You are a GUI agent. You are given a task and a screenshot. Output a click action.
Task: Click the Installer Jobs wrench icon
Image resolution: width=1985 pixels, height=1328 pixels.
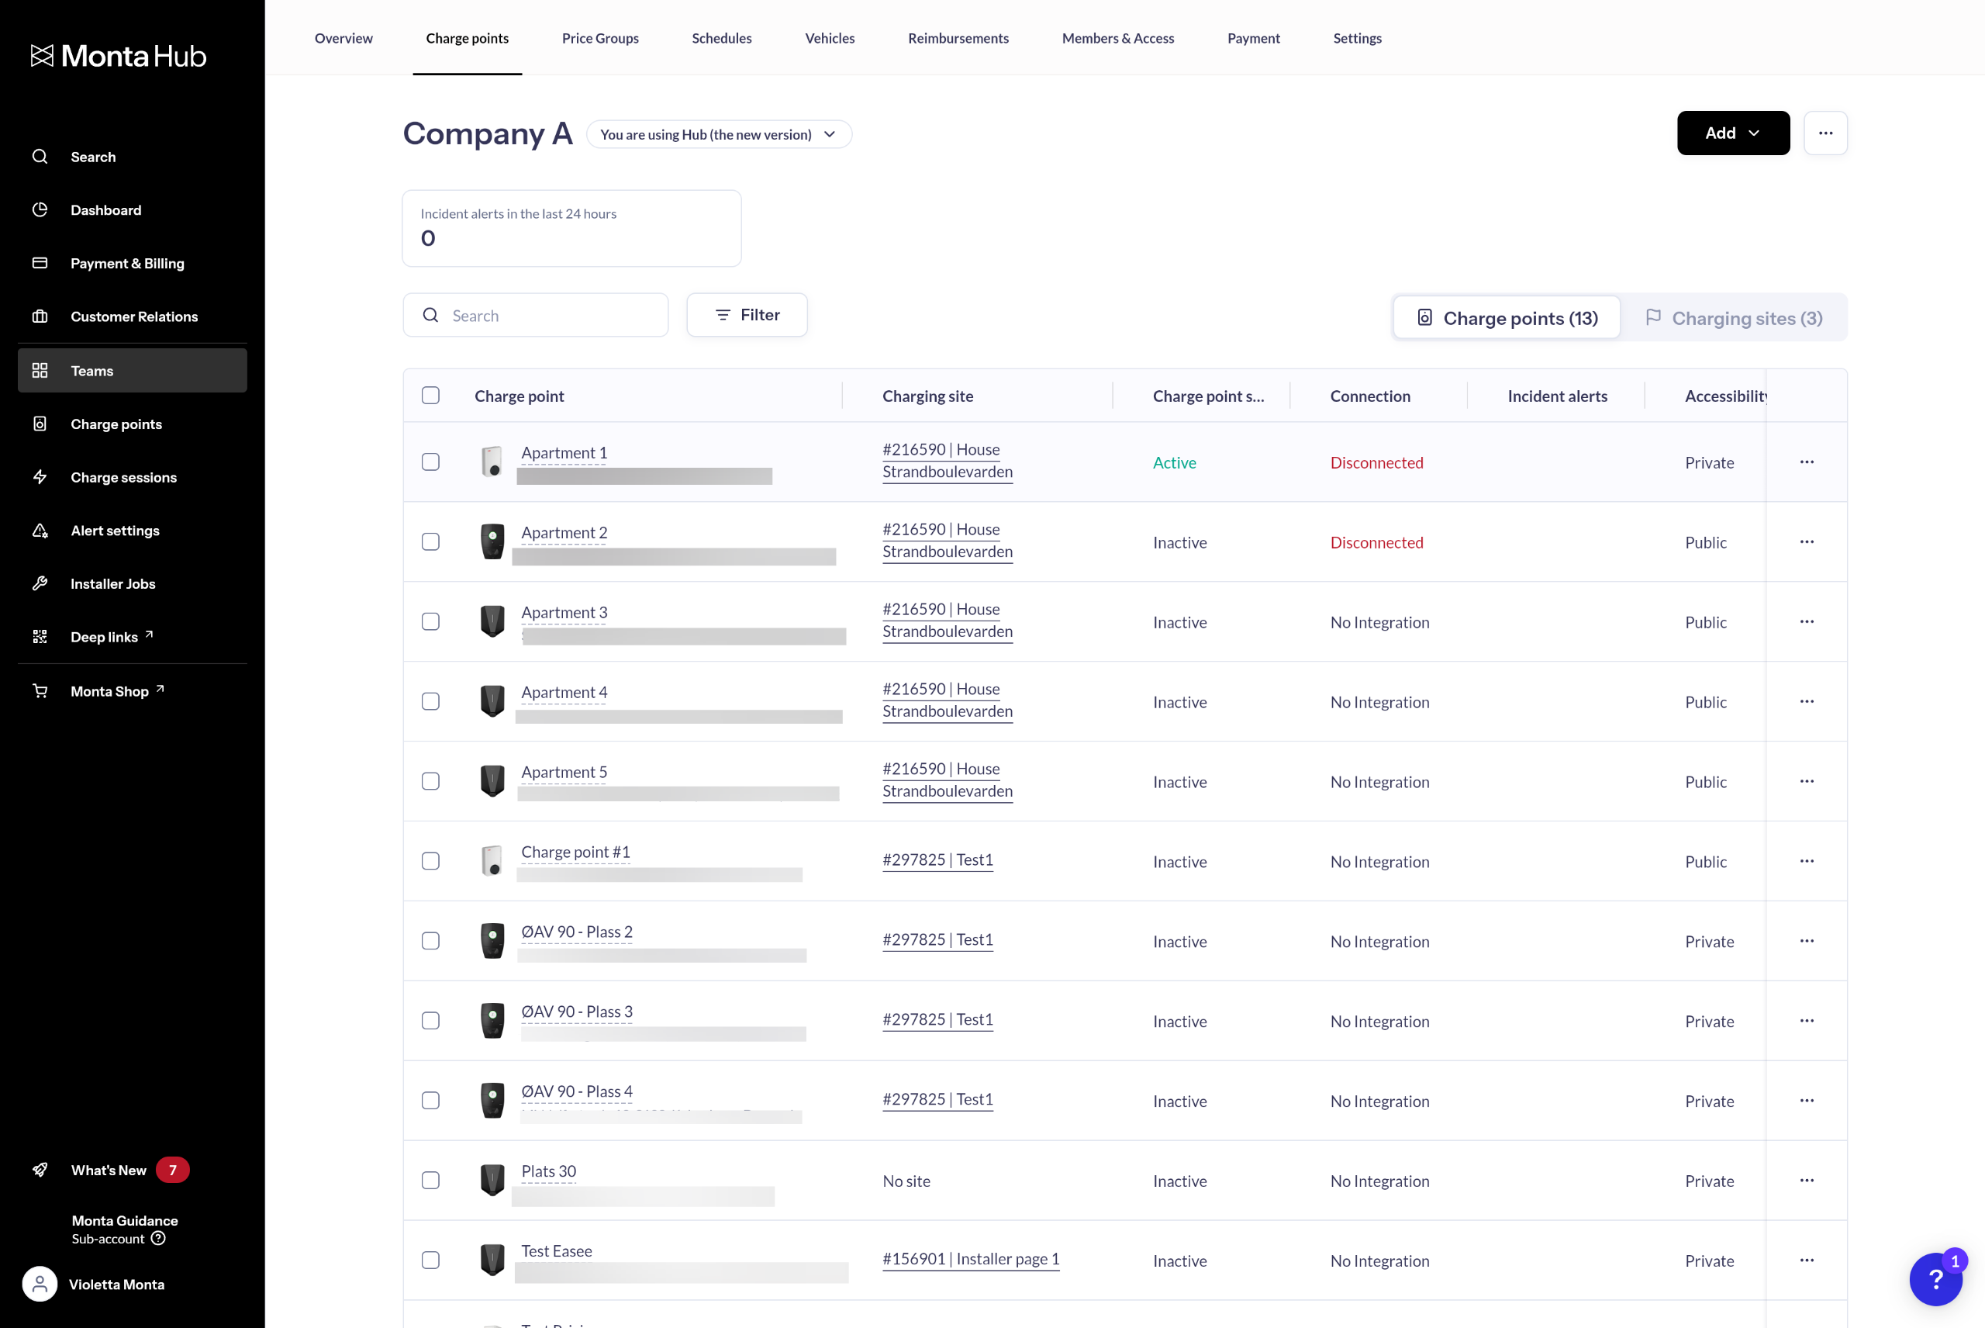tap(40, 583)
